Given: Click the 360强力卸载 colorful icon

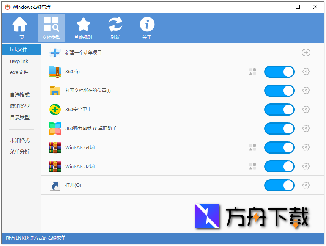Looking at the screenshot, I should (55, 128).
